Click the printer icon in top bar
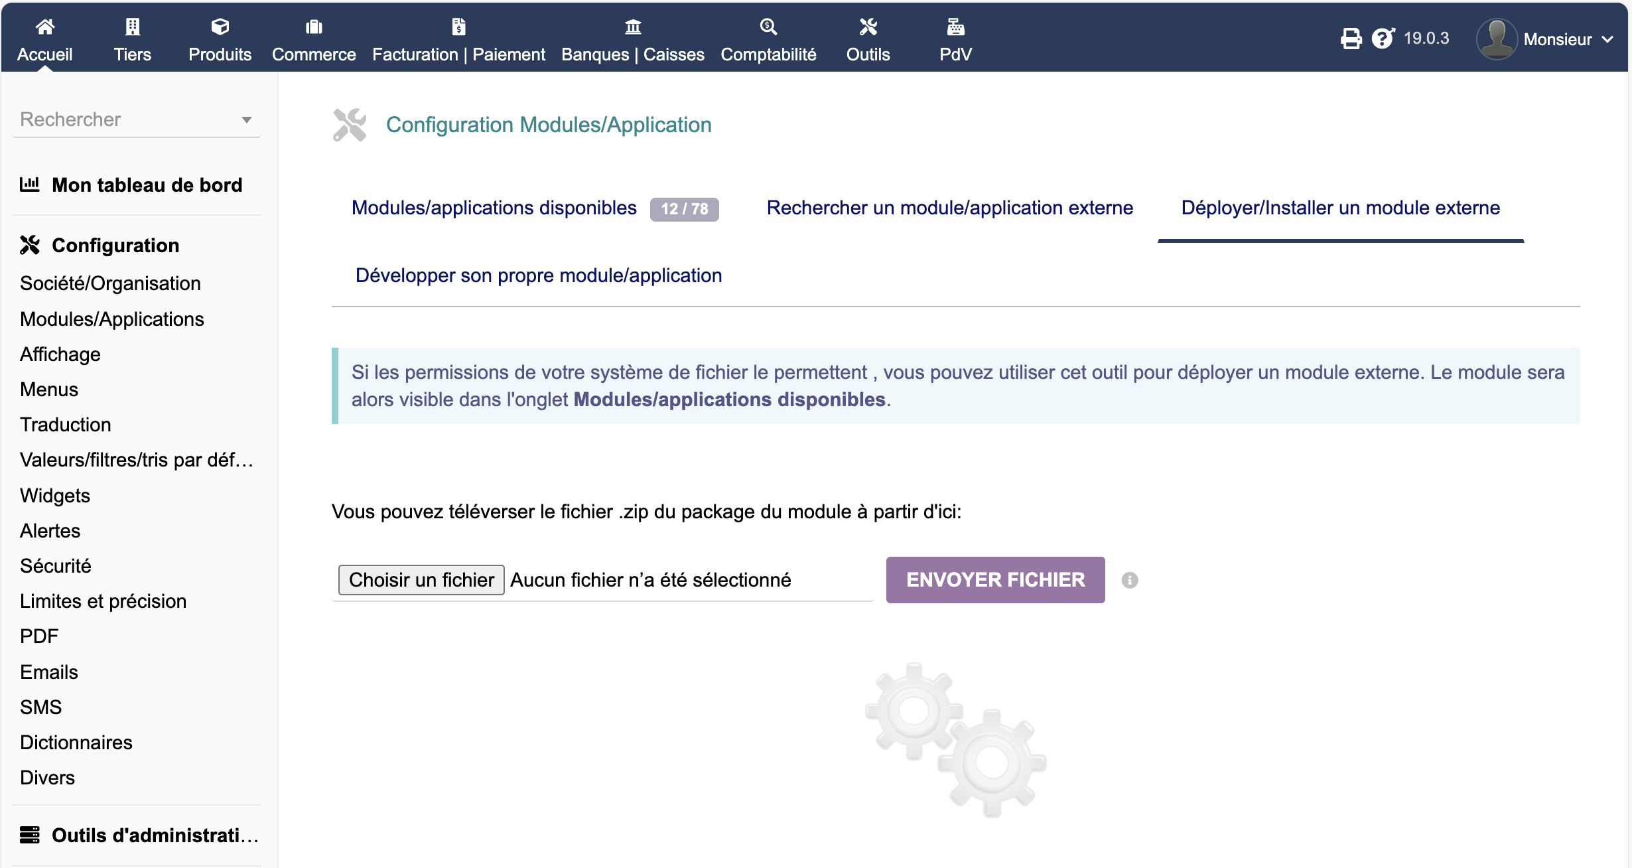 (1351, 38)
